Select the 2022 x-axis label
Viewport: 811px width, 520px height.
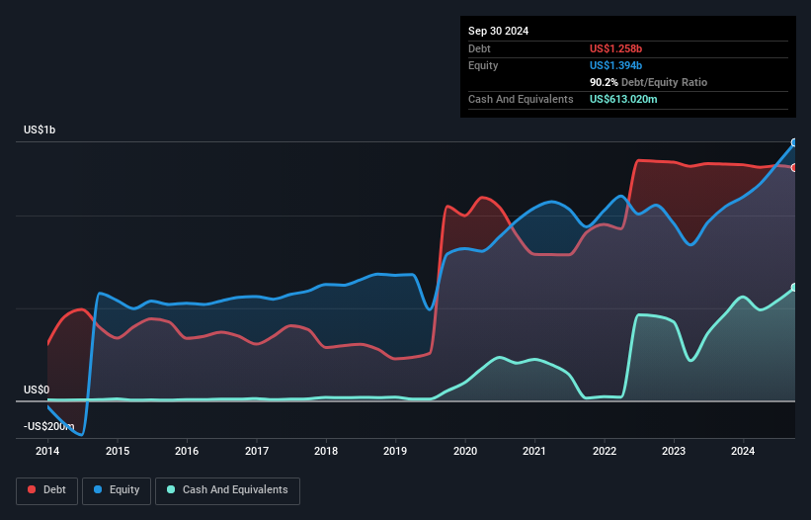[605, 451]
